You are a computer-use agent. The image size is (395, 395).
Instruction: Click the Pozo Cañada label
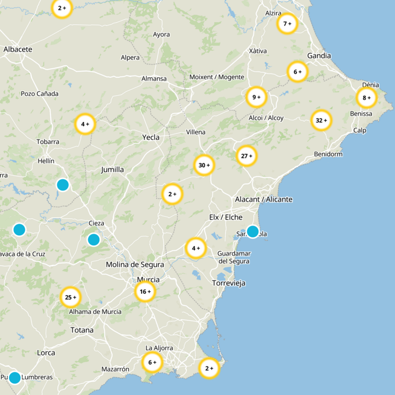39,94
